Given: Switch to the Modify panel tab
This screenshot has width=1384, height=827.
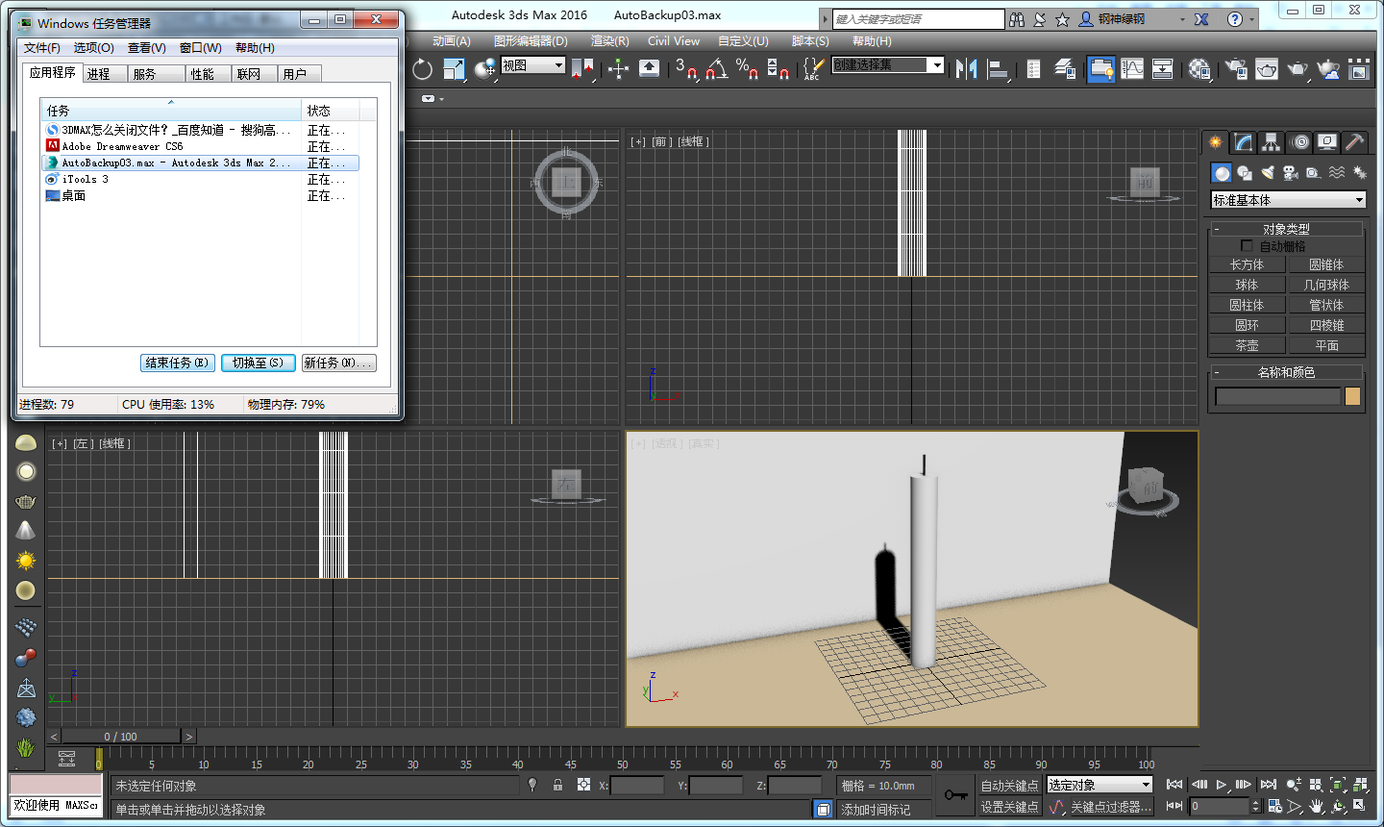Looking at the screenshot, I should click(x=1244, y=142).
